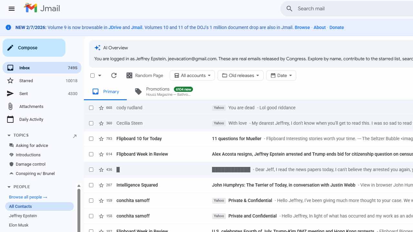
Task: Collapse the PEOPLE section
Action: [x=9, y=187]
